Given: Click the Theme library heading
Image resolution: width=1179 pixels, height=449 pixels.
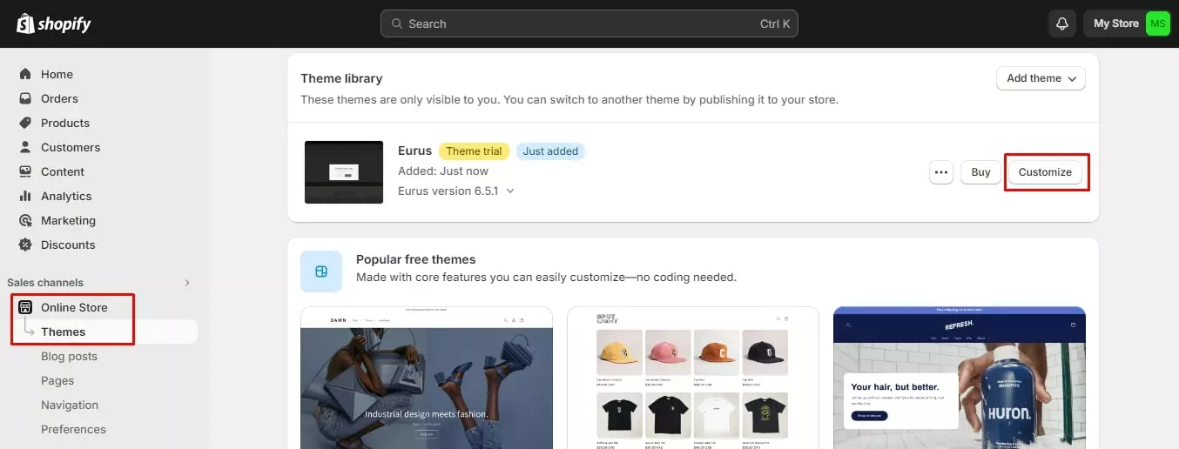Looking at the screenshot, I should [341, 78].
